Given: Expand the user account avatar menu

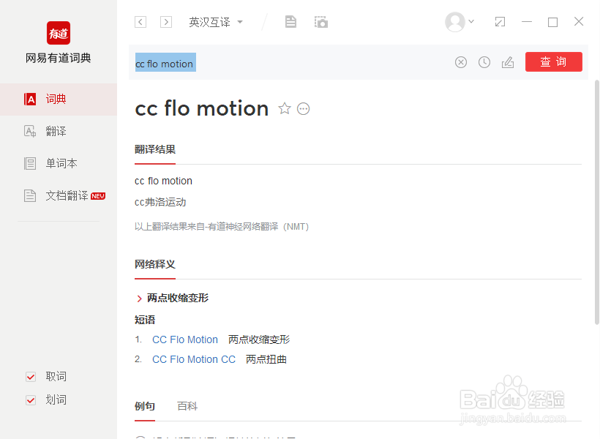Looking at the screenshot, I should (460, 22).
